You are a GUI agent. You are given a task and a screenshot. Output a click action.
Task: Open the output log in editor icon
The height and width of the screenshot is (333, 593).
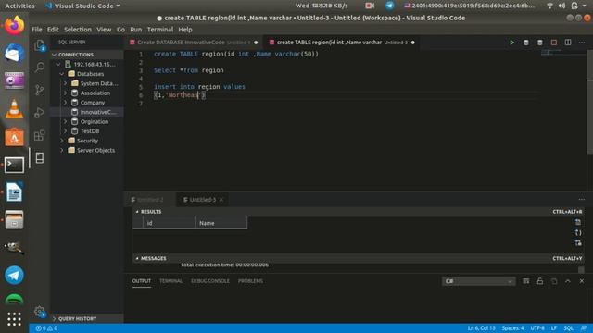coord(554,281)
